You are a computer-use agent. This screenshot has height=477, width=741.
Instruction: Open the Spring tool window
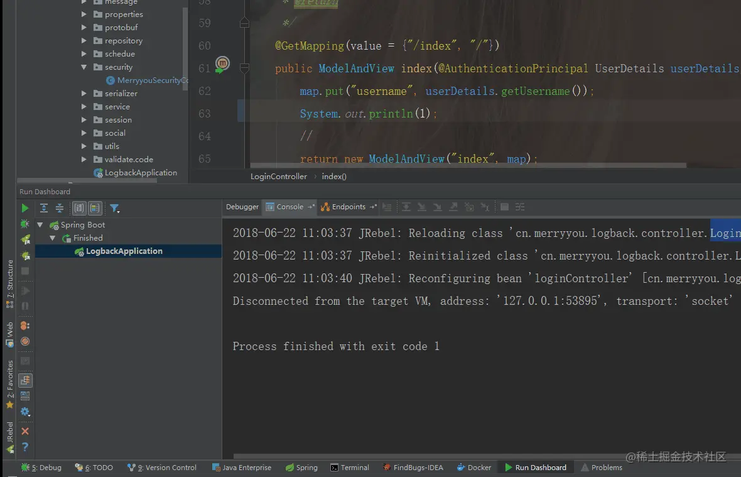pyautogui.click(x=301, y=468)
